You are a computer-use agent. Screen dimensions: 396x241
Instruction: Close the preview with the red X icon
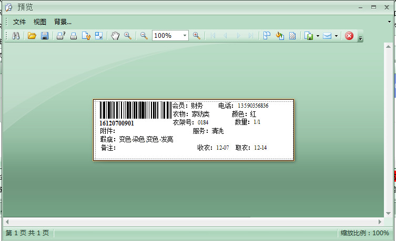(349, 36)
